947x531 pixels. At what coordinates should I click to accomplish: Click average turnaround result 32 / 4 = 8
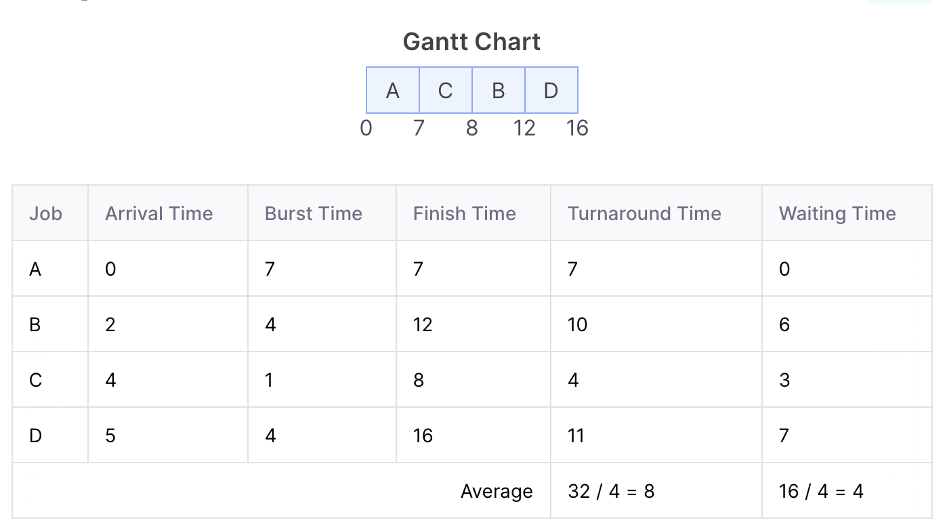point(611,491)
